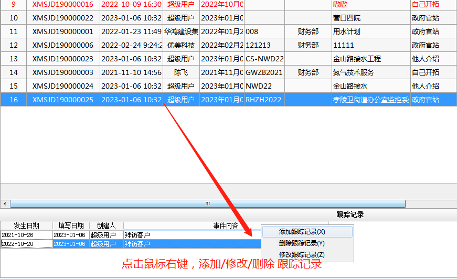Select tracking record dated 2022-10-20

point(26,244)
